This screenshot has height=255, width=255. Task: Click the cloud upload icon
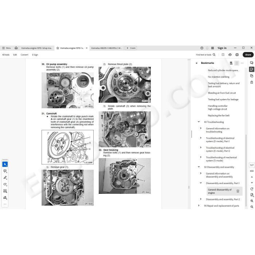(230, 55)
